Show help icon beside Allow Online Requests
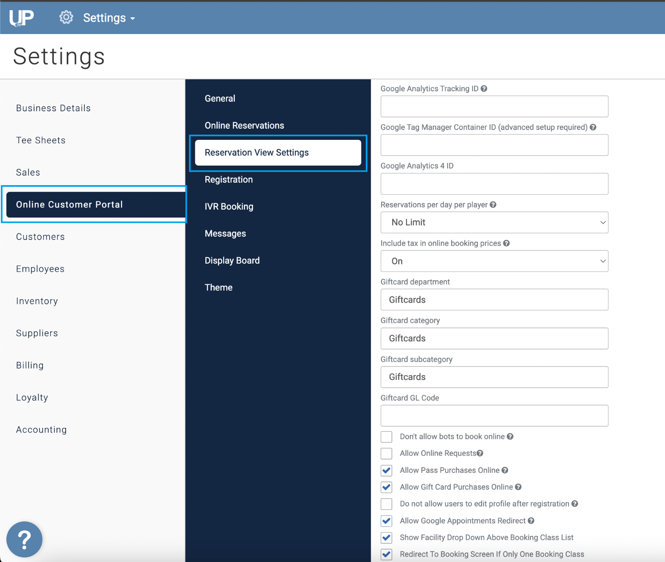The height and width of the screenshot is (562, 665). (480, 453)
